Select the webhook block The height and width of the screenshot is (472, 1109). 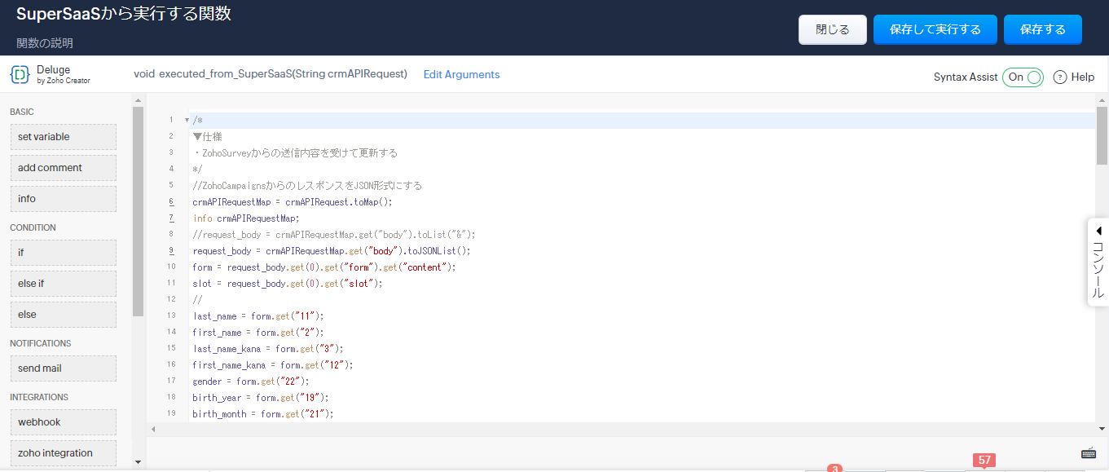(64, 422)
